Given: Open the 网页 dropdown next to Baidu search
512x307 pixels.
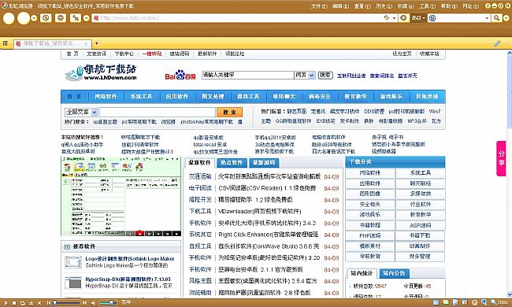Looking at the screenshot, I should 305,75.
